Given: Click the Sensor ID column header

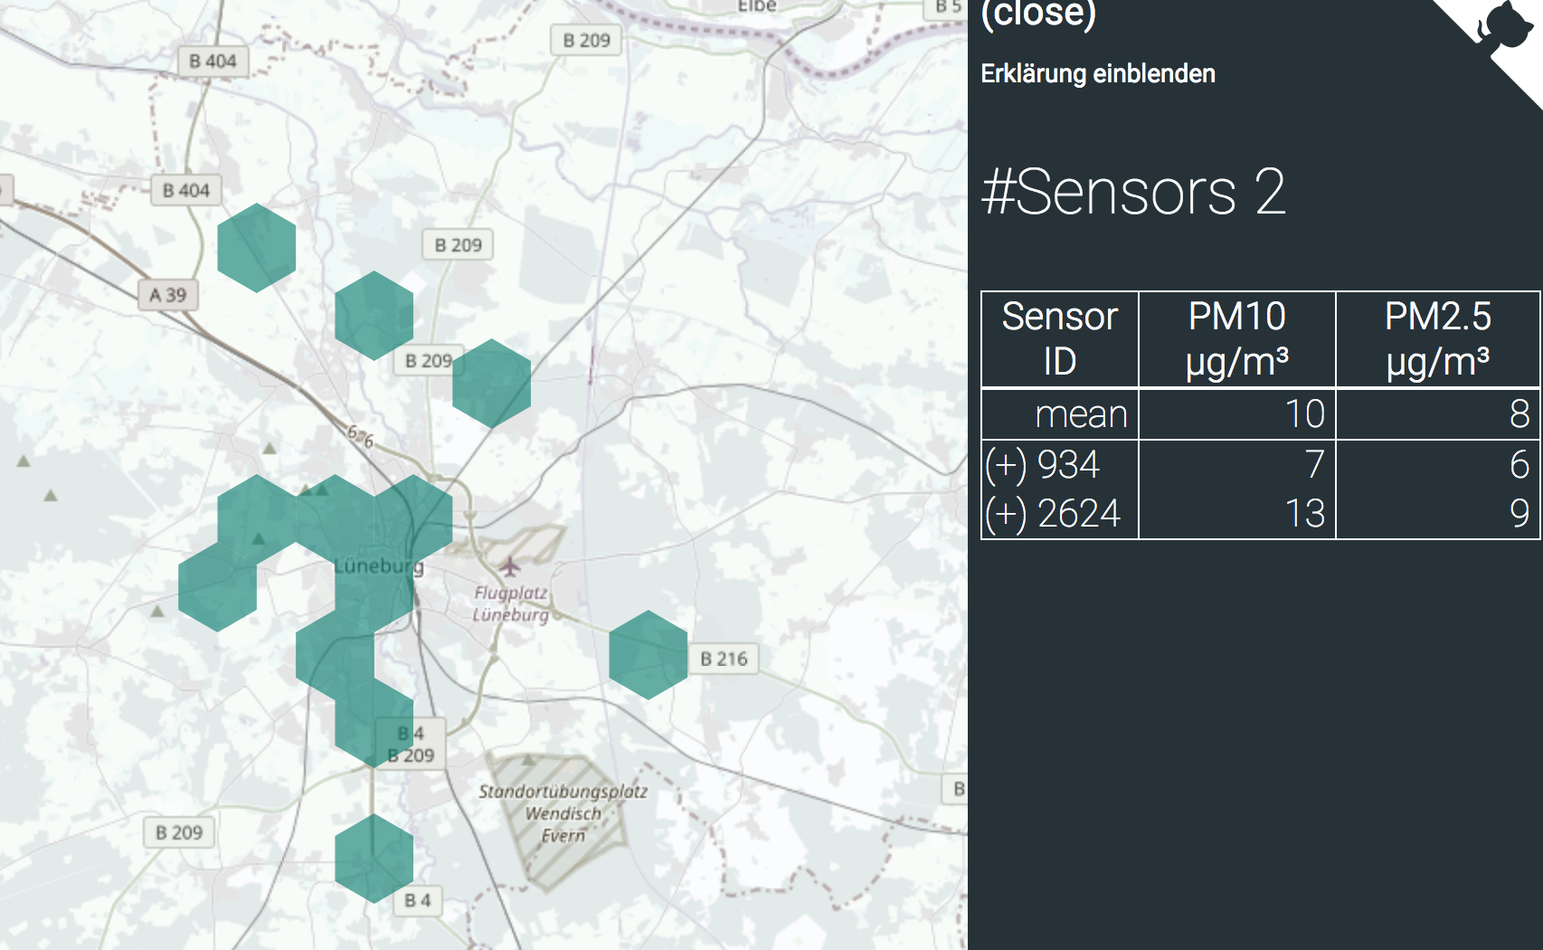Looking at the screenshot, I should tap(1060, 339).
